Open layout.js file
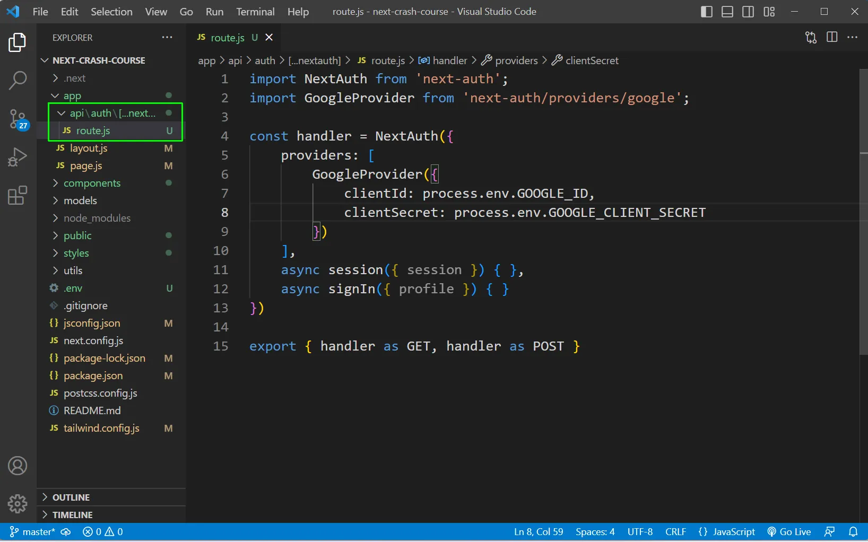 (111, 148)
